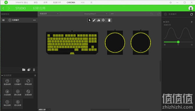Switch to the CHROMA tab
This screenshot has width=195, height=111.
point(71,3)
